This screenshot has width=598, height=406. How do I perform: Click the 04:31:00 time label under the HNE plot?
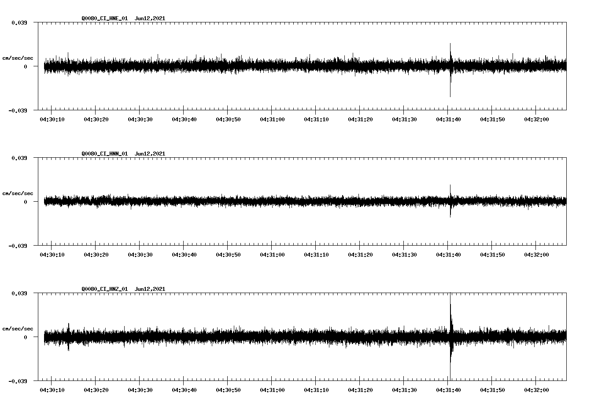[x=272, y=119]
